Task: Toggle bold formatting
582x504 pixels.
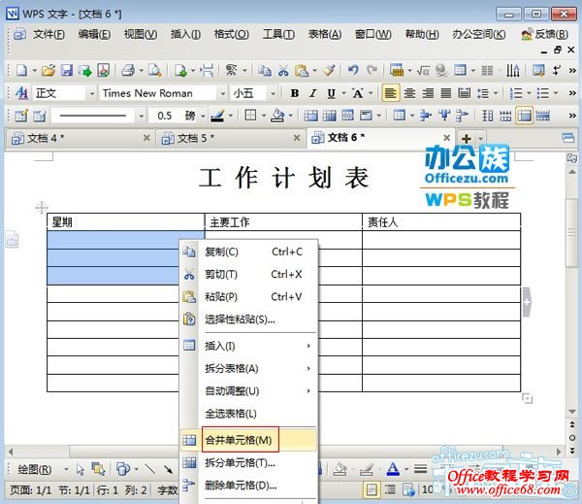Action: click(295, 93)
